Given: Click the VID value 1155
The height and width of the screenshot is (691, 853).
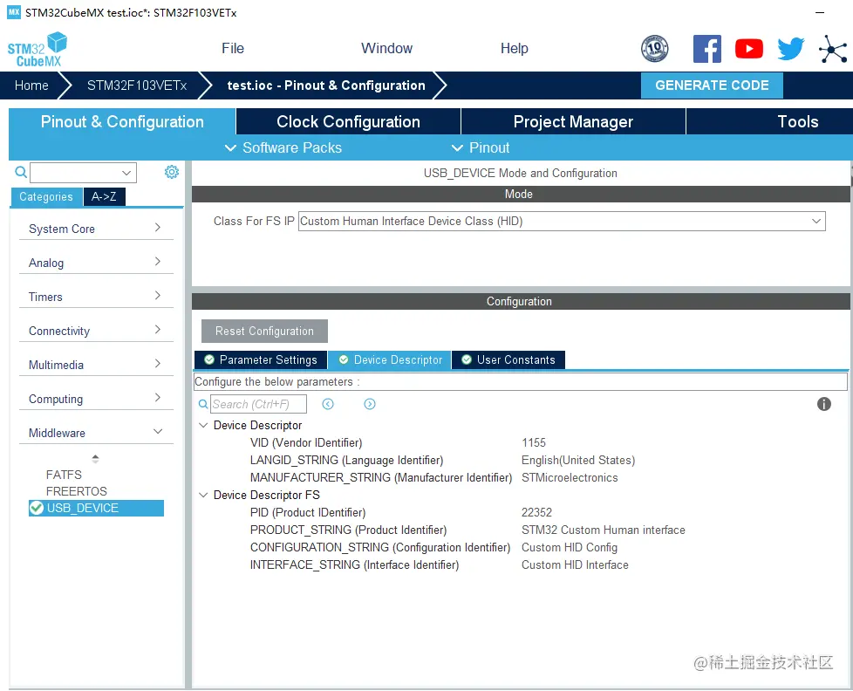Looking at the screenshot, I should (x=534, y=442).
